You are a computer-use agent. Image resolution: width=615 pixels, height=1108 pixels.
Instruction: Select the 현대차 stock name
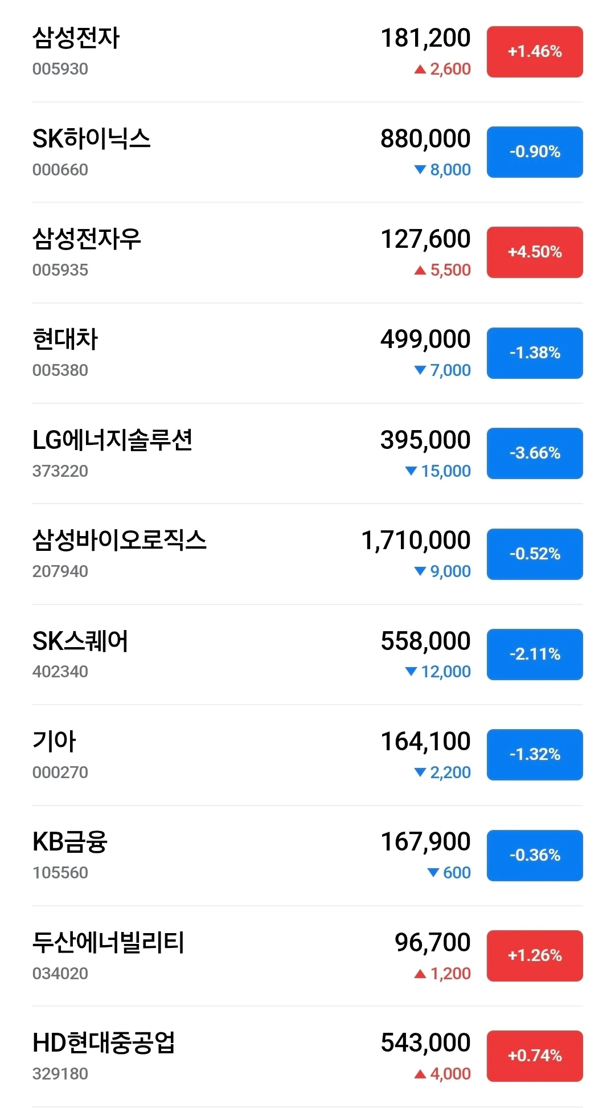tap(65, 340)
